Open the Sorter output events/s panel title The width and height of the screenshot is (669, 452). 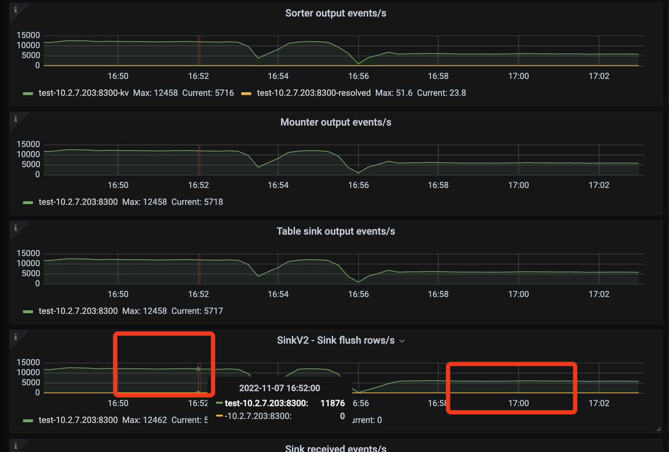click(x=336, y=13)
